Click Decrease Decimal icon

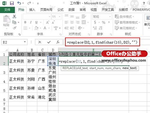(100, 28)
